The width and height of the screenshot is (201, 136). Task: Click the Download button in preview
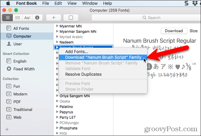coord(174,31)
